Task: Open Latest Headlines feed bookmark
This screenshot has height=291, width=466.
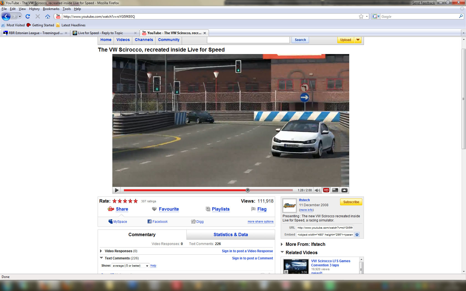Action: tap(71, 25)
